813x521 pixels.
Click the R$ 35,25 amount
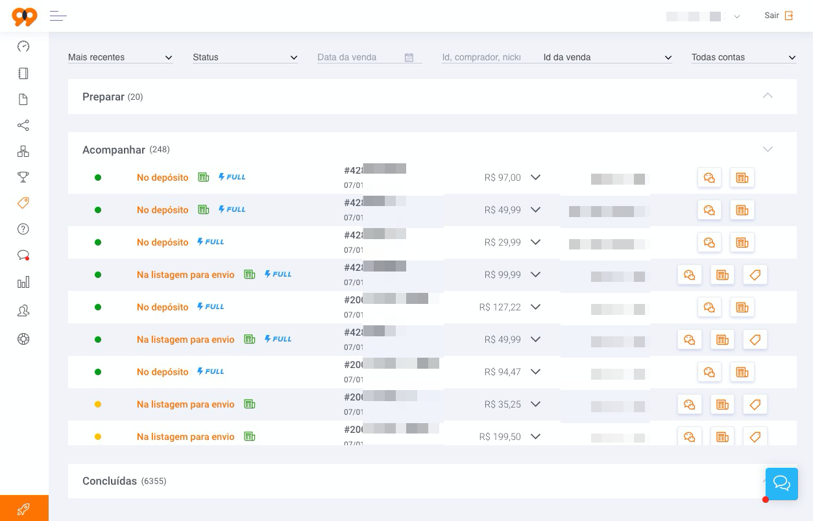point(502,404)
